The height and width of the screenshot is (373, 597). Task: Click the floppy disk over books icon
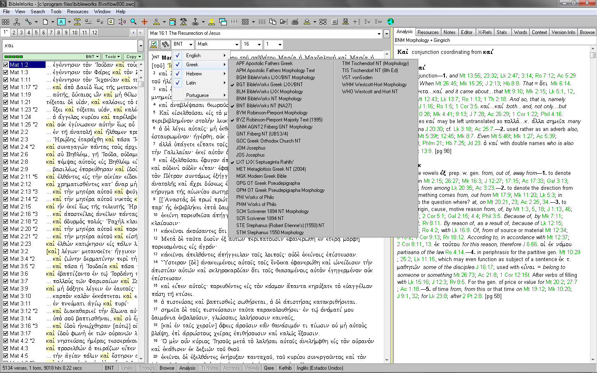coord(345,22)
